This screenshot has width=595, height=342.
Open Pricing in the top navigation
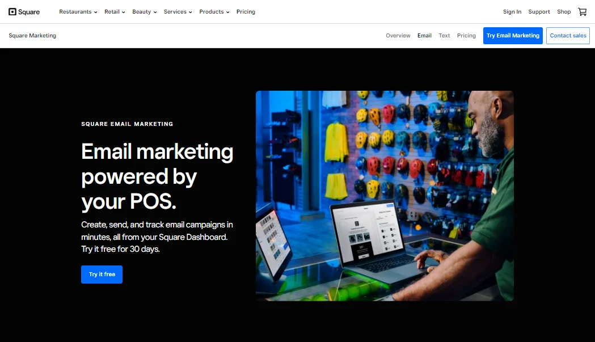point(246,12)
